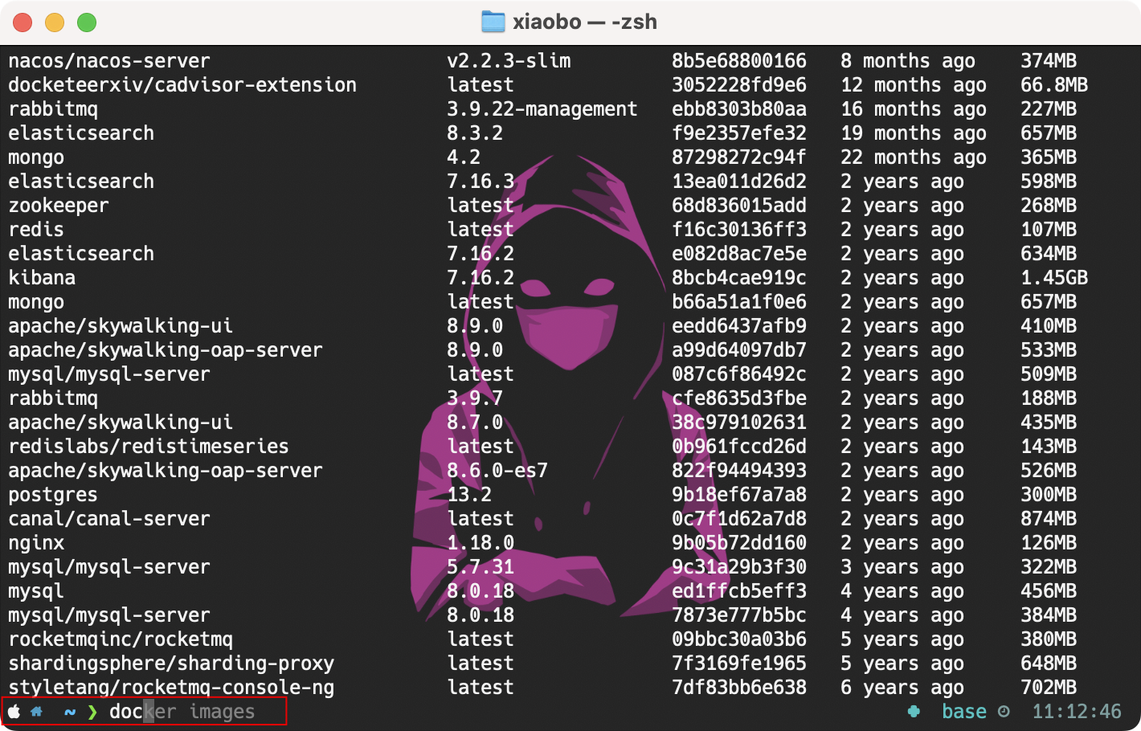This screenshot has width=1141, height=731.
Task: Click the green prompt arrow
Action: pos(92,712)
